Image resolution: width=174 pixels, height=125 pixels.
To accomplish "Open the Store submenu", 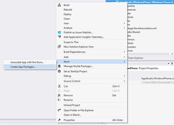I will (x=92, y=62).
